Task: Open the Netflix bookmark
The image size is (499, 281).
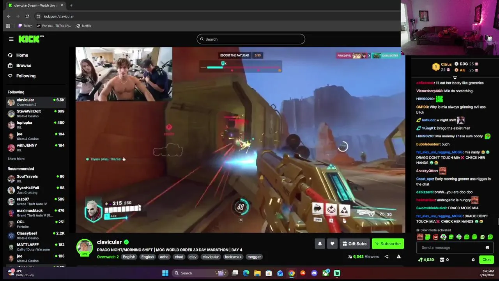Action: (x=84, y=26)
